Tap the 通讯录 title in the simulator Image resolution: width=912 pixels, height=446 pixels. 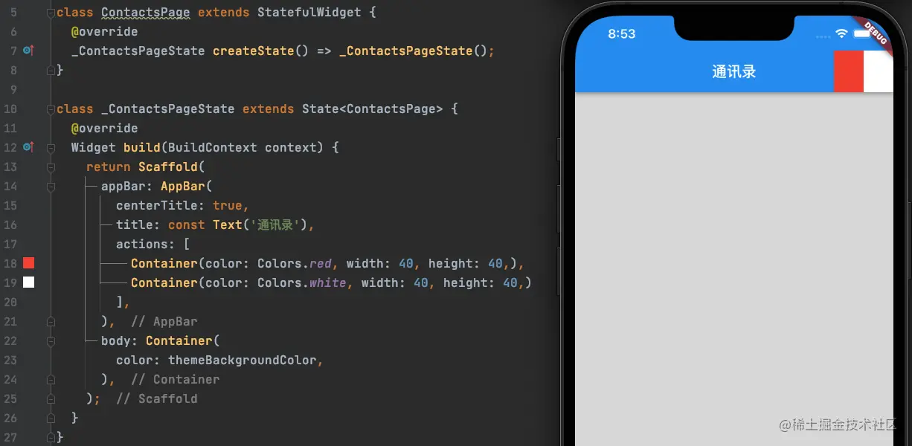coord(733,71)
